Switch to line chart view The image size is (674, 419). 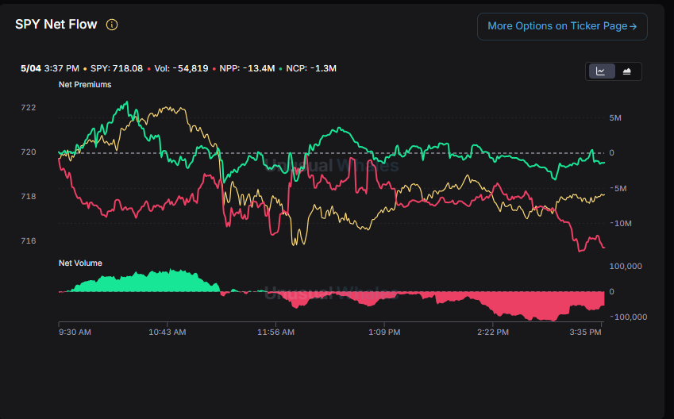[x=600, y=71]
